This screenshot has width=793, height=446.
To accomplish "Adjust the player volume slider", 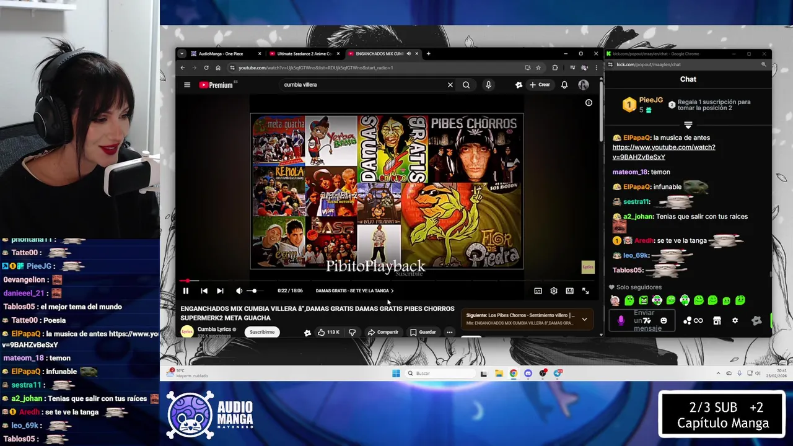I will point(253,291).
